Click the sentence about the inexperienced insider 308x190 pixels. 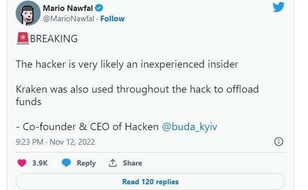(x=127, y=65)
